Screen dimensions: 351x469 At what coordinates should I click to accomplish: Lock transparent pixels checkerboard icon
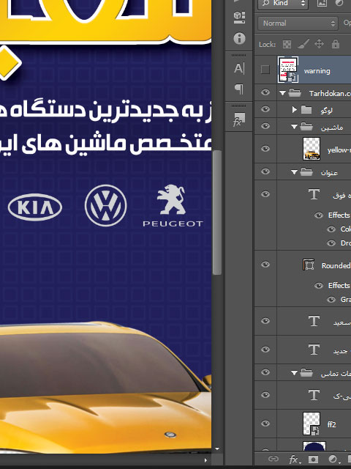pos(287,45)
